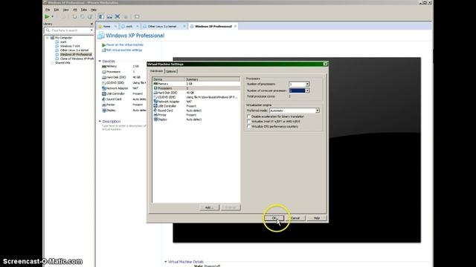Select Printer row in settings dialog

pos(196,115)
